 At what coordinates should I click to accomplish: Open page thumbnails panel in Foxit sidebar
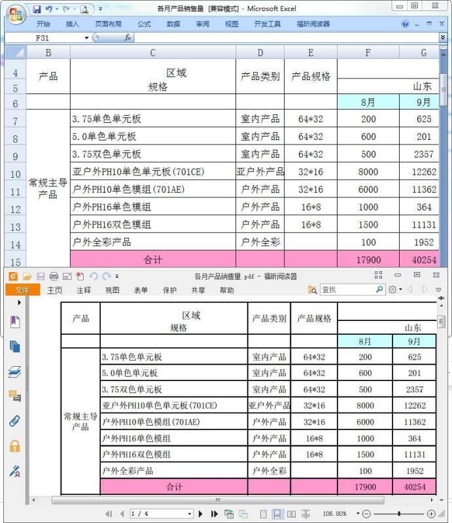click(14, 346)
